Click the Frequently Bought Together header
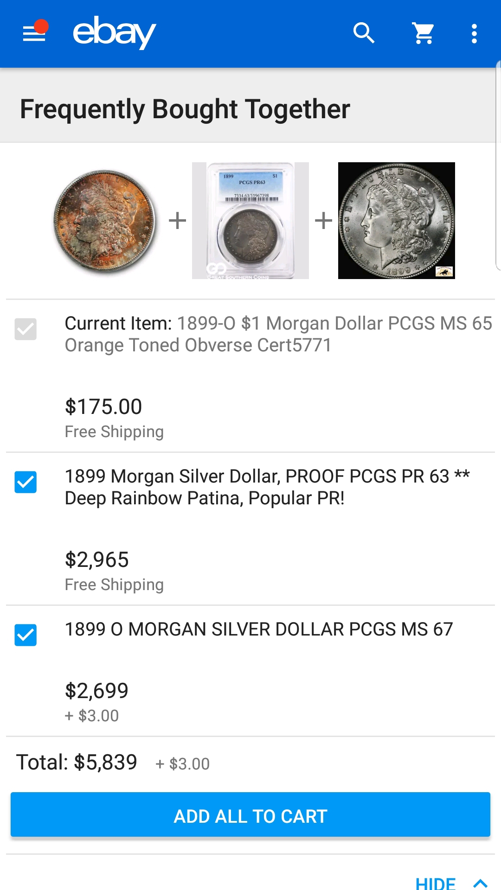 pyautogui.click(x=185, y=109)
